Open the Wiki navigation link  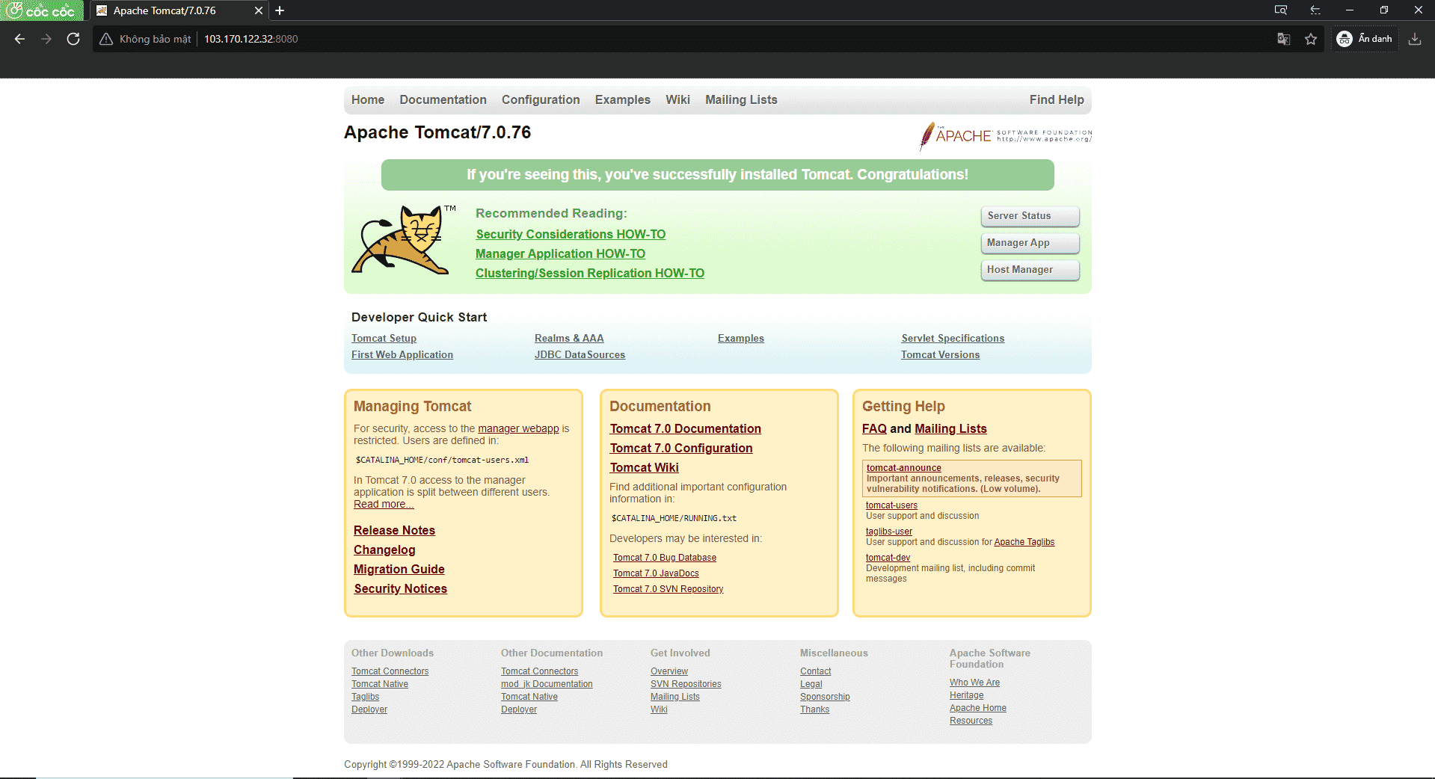(x=677, y=99)
